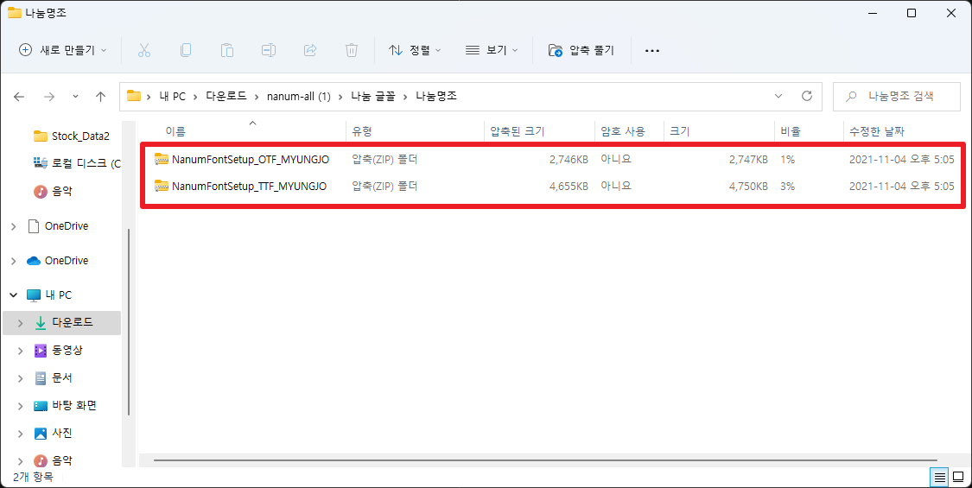Go back with the left arrow
This screenshot has height=488, width=972.
tap(19, 97)
